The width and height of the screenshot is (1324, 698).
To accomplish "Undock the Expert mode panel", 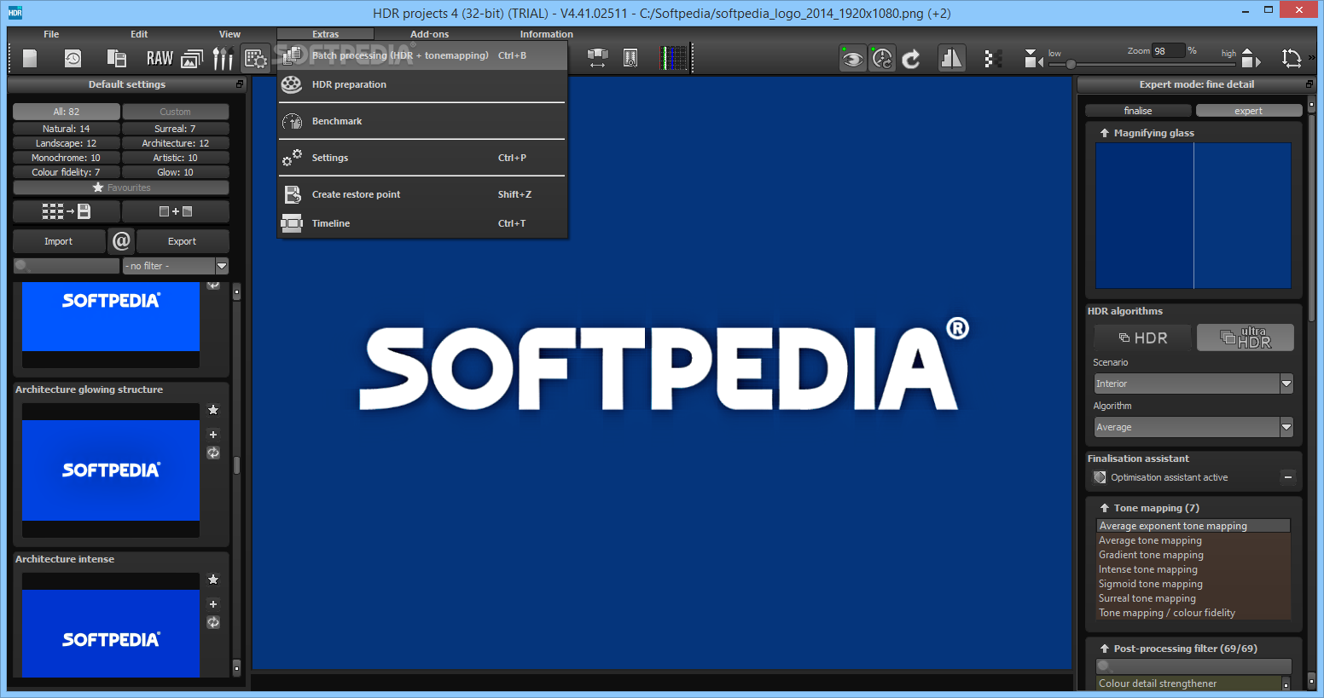I will point(1309,84).
